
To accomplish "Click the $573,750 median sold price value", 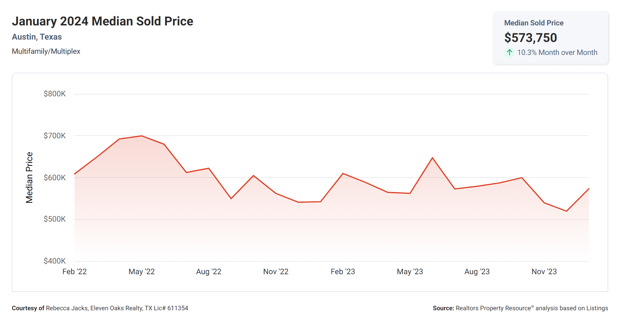I will 530,38.
